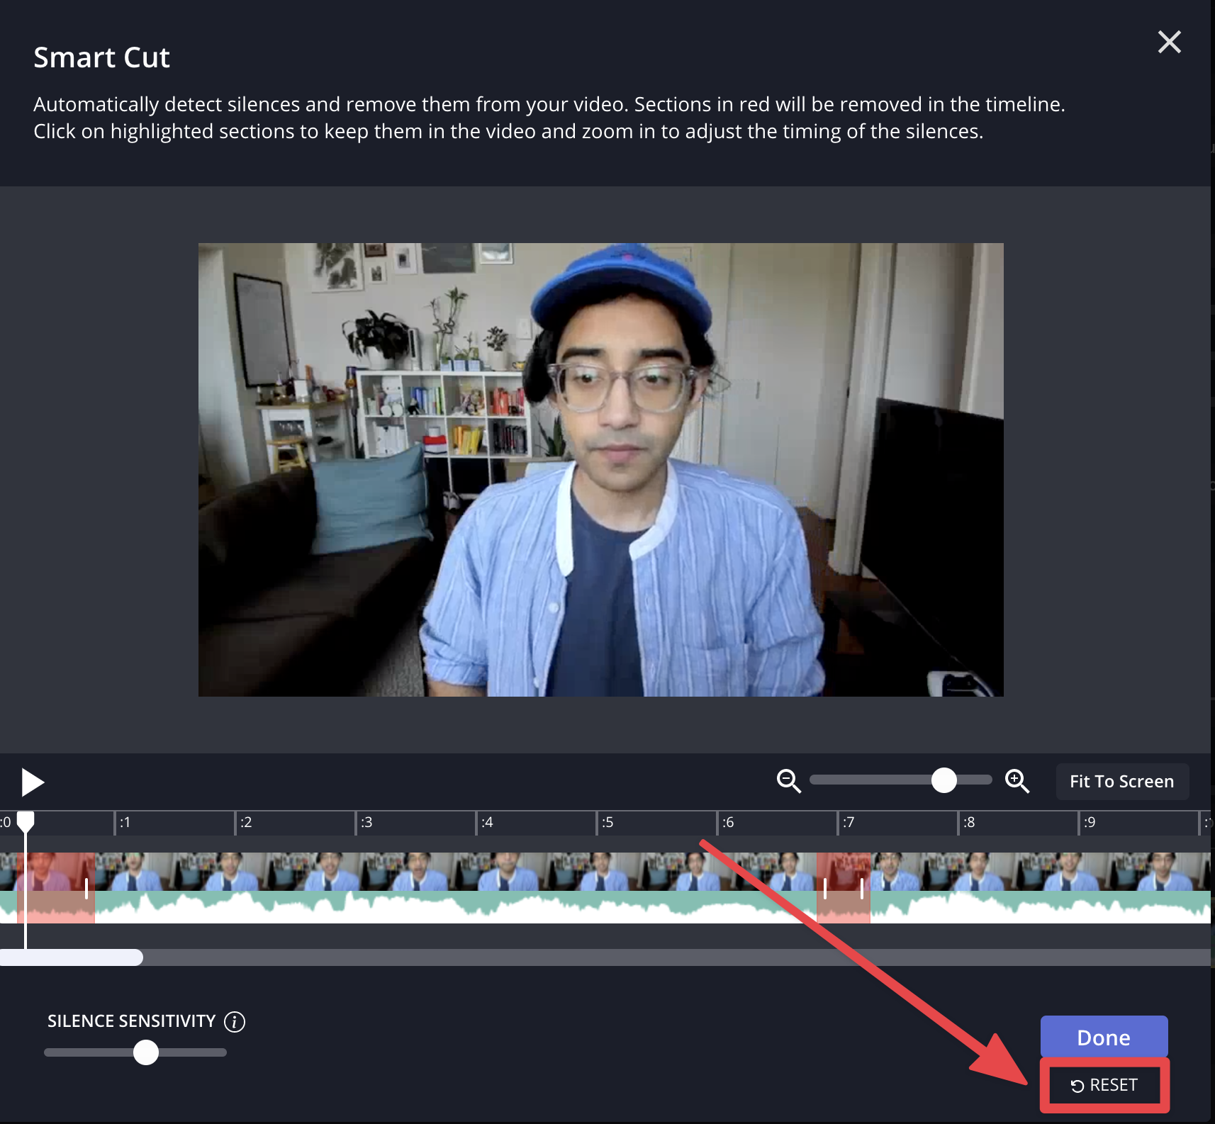Play the Smart Cut preview
The image size is (1215, 1124).
(32, 782)
